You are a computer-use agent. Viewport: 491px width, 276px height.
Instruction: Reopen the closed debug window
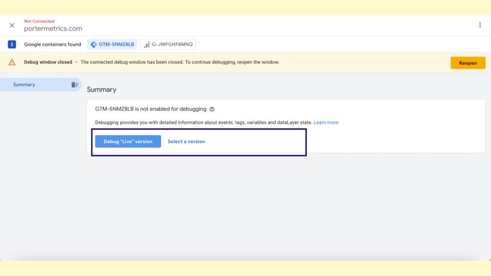click(468, 63)
